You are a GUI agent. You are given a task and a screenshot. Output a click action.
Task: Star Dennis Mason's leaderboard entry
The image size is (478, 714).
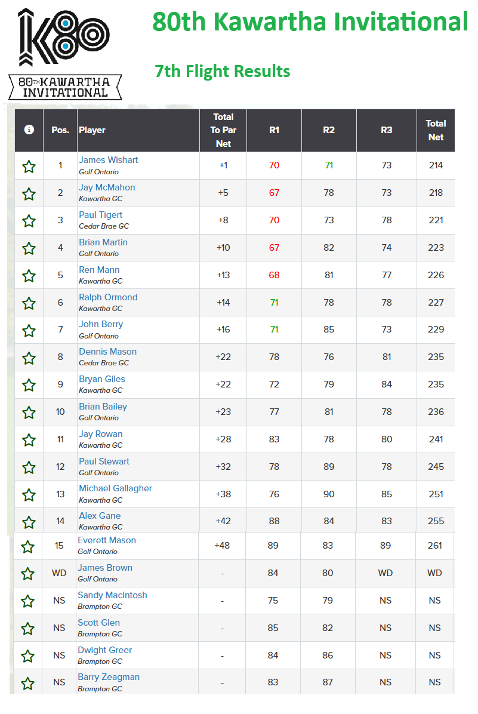click(29, 358)
